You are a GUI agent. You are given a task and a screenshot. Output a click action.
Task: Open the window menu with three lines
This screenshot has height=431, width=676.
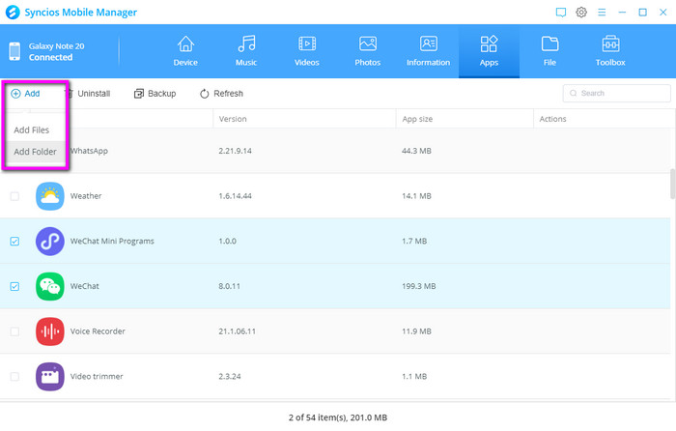click(602, 13)
